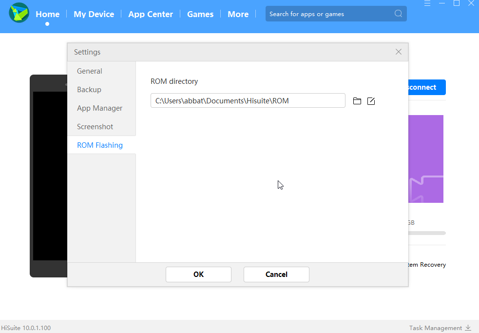The image size is (479, 333).
Task: Click the search magnifier icon
Action: click(398, 14)
